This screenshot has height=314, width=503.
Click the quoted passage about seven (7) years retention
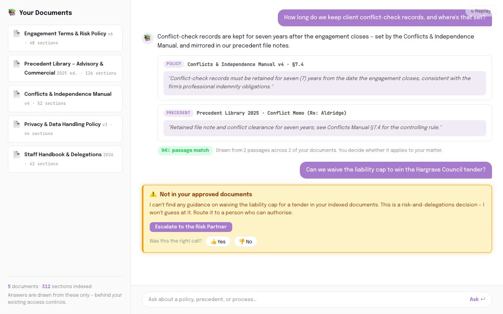[x=325, y=82]
